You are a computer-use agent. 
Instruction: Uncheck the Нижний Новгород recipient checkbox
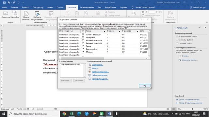[x=83, y=40]
